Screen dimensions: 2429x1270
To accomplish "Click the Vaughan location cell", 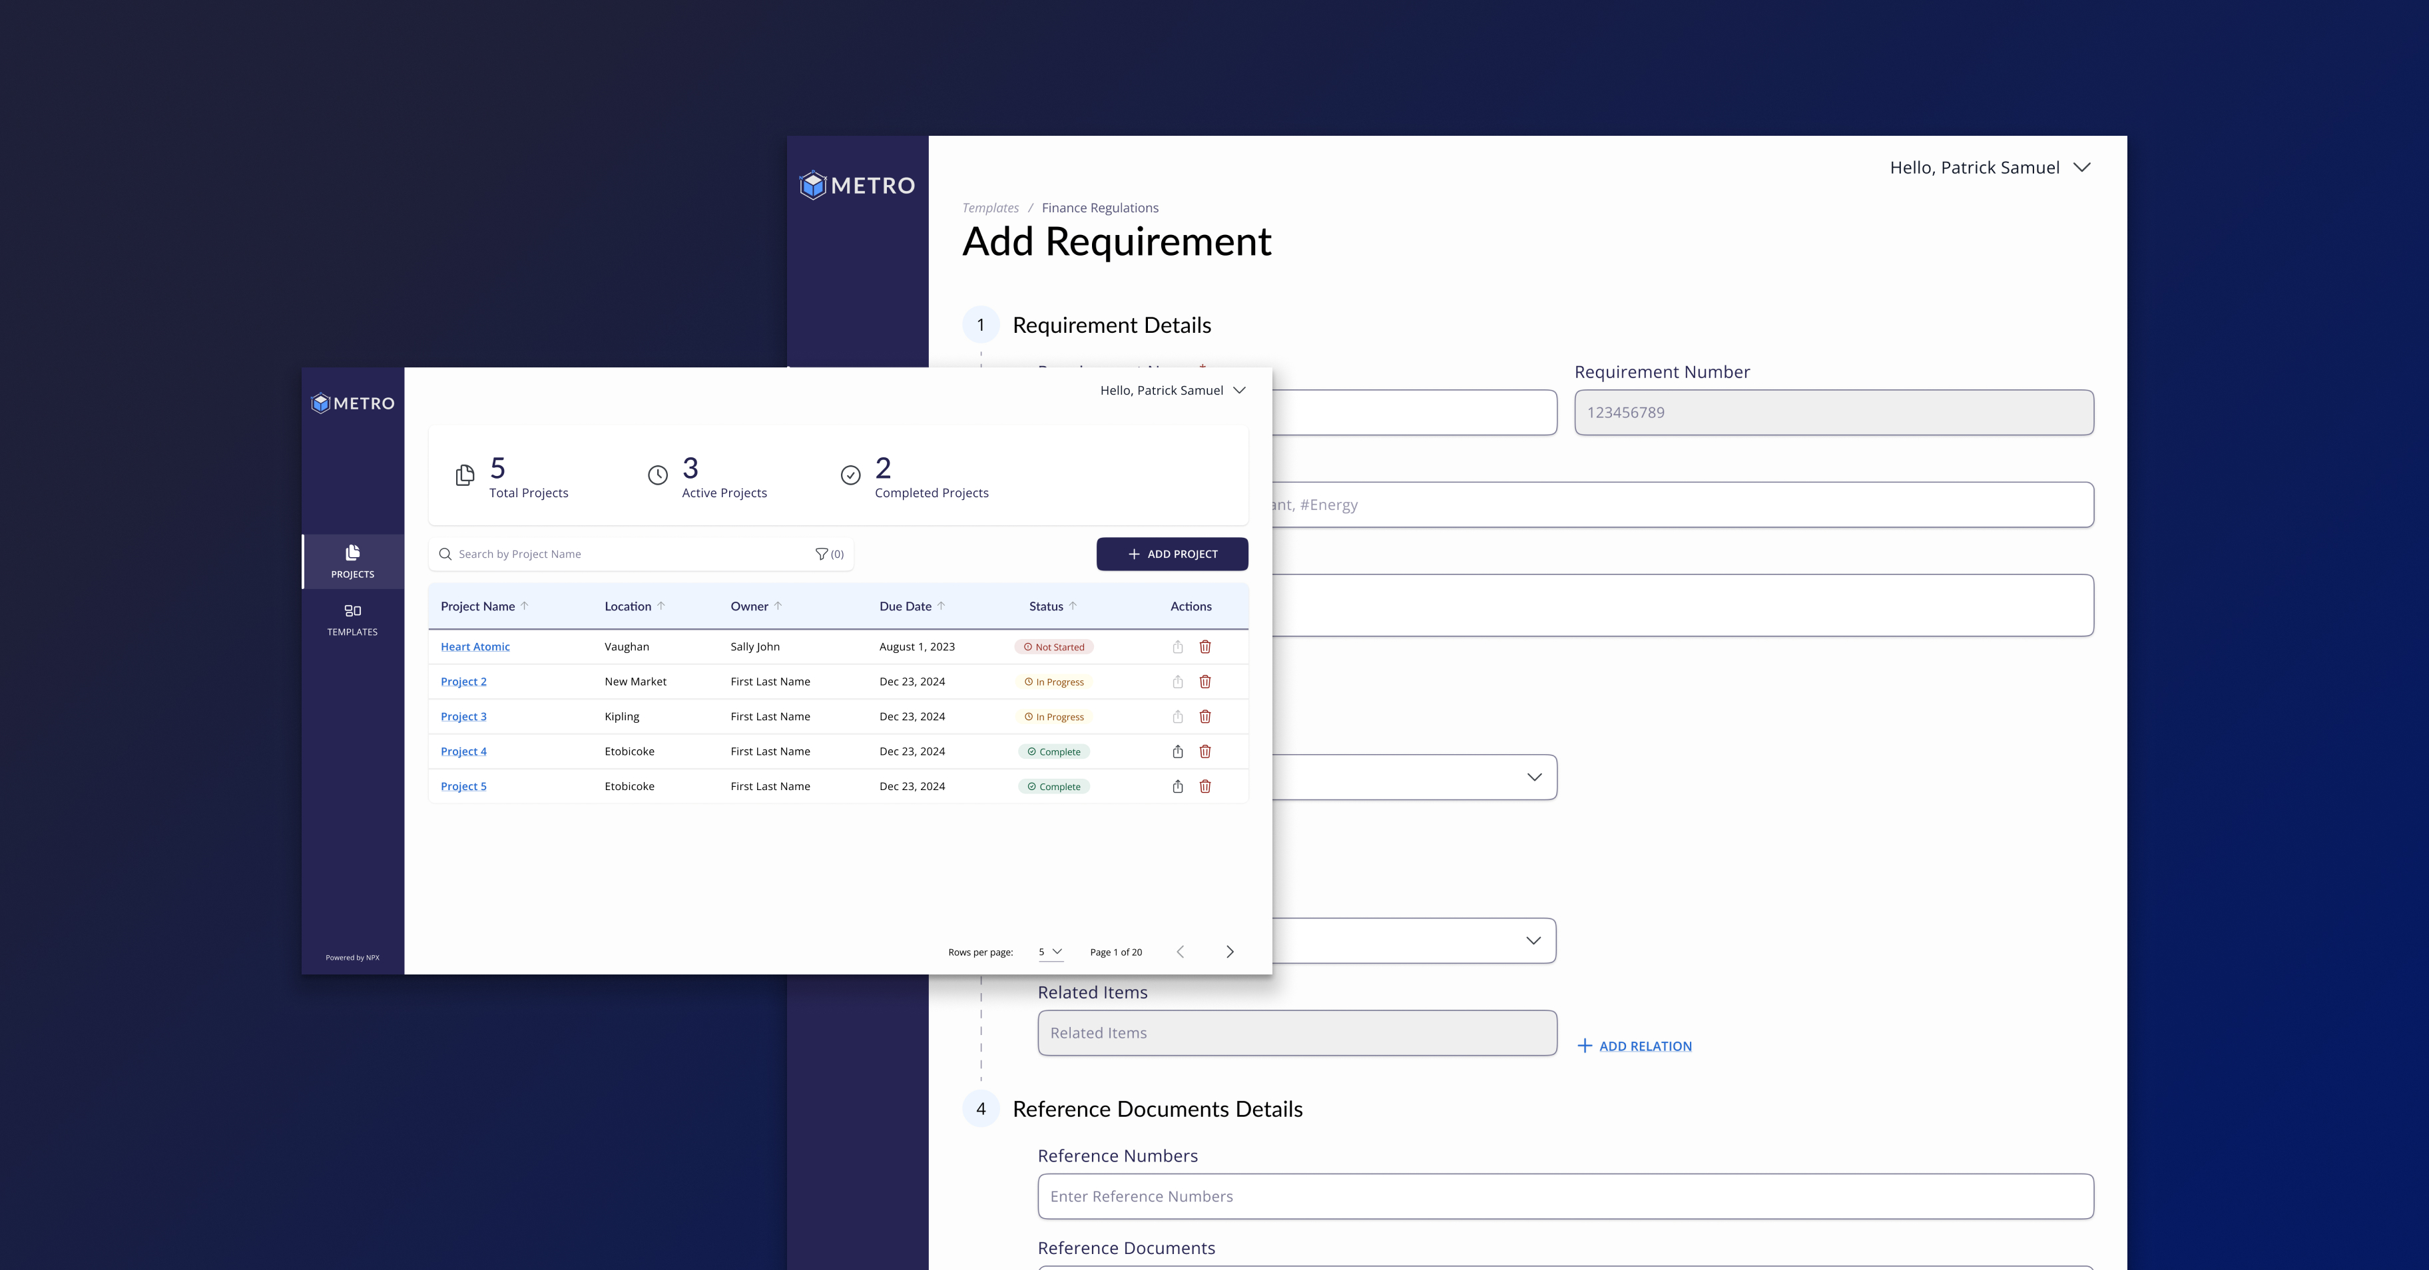I will 627,647.
